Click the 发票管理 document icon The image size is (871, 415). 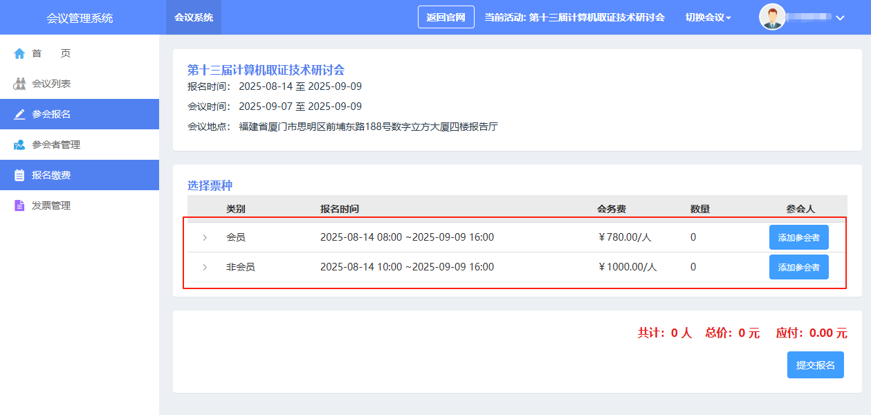point(19,205)
